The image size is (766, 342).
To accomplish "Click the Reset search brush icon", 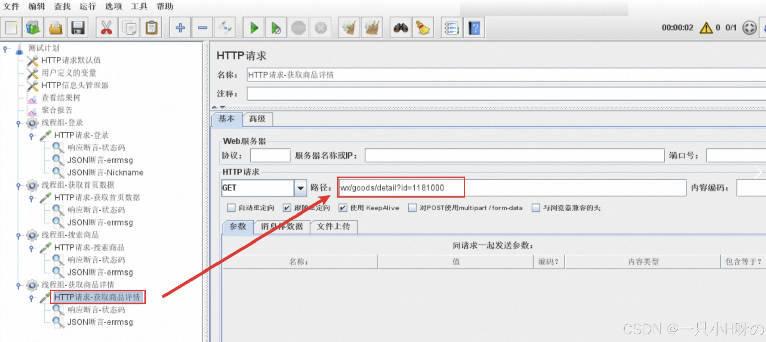I will pos(423,27).
